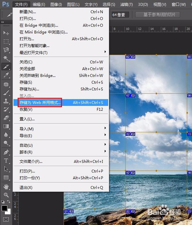Toggle Quick Mask mode icon
Viewport: 192px width, 225px height.
[x=6, y=219]
